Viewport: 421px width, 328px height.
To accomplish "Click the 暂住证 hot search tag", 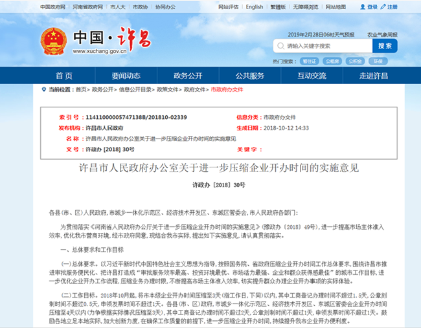I will click(x=308, y=61).
